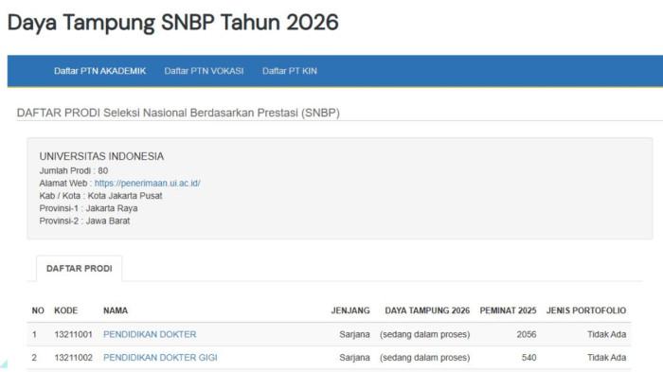Open PENDIDIKAN DOKTER program link
The image size is (663, 372).
tap(150, 334)
